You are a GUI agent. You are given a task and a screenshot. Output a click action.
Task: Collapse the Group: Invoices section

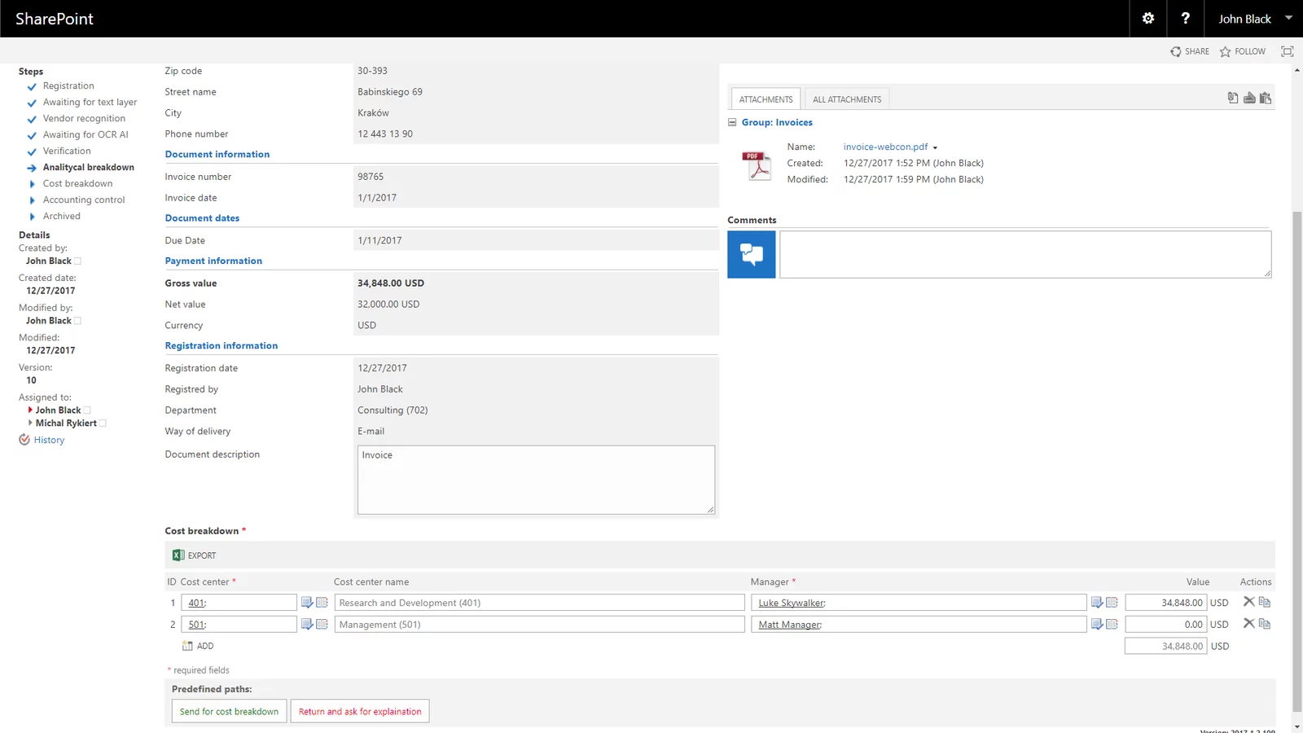[x=732, y=122]
